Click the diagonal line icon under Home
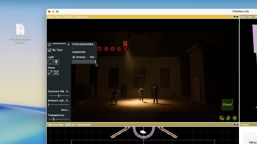This screenshot has height=144, width=257. (50, 72)
